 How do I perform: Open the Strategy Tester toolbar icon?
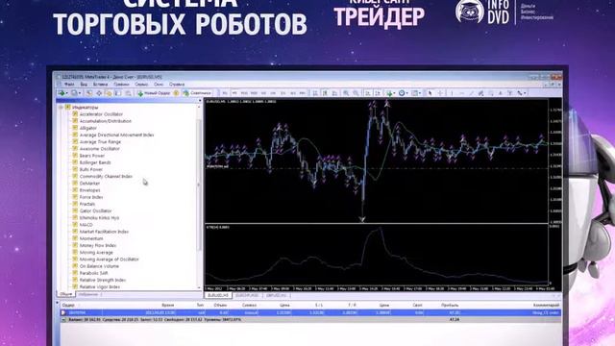point(128,93)
